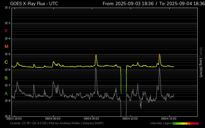Select the 09/04 00:00 time axis label
The image size is (205, 128).
coord(53,119)
